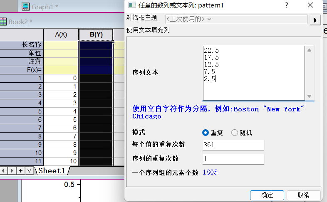Switch to the Sheet1 tab
The image size is (327, 202).
[52, 170]
